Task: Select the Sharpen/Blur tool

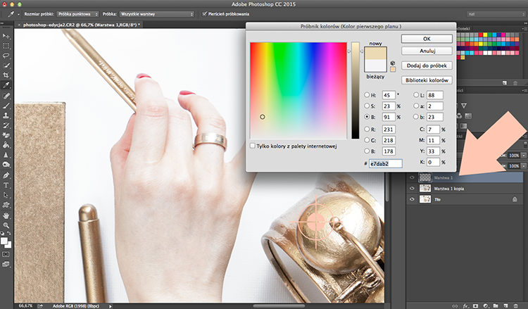Action: coord(6,155)
